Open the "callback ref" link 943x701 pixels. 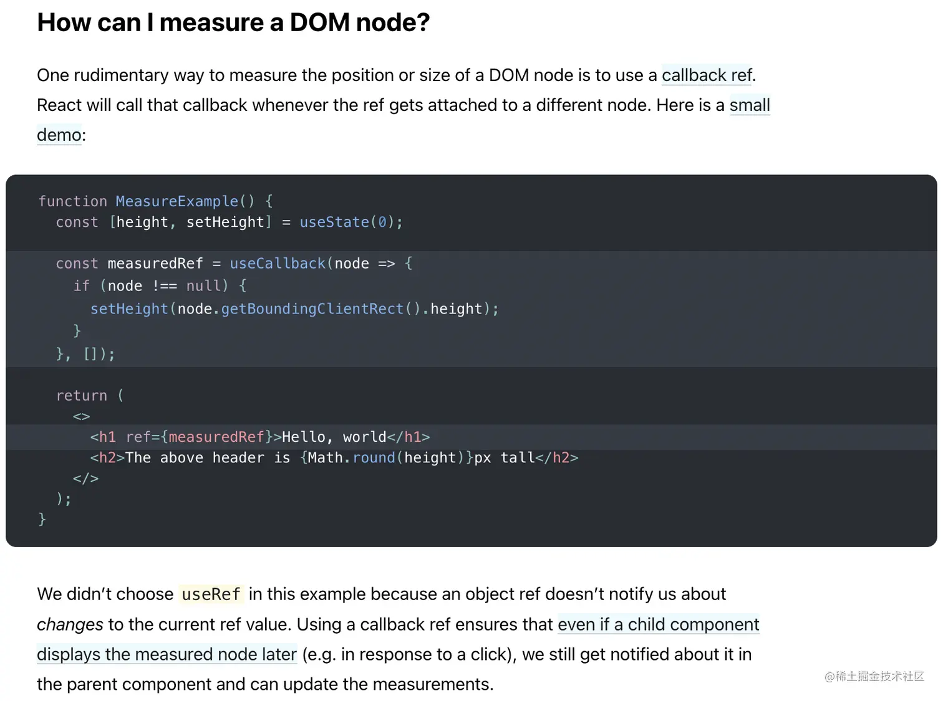point(707,75)
